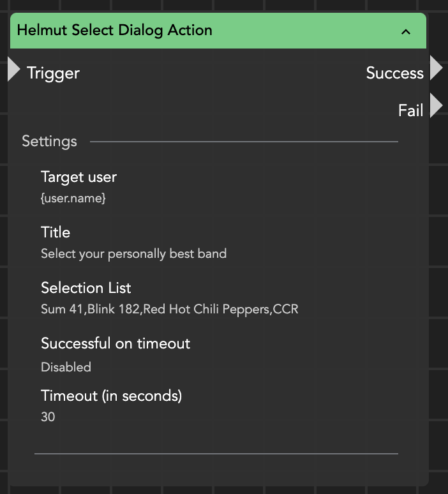Click the Title setting label
Viewport: 448px width, 494px height.
click(x=56, y=232)
